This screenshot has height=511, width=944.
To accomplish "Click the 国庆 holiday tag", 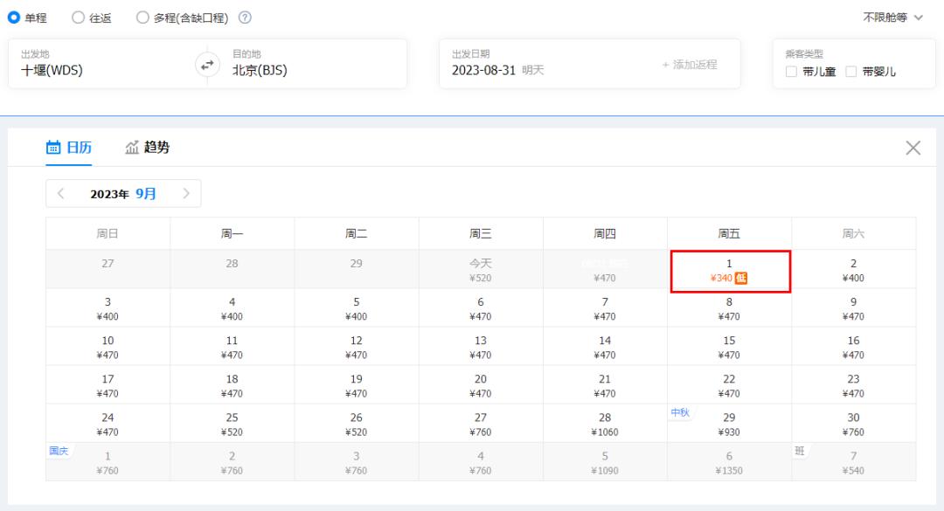I will point(58,451).
